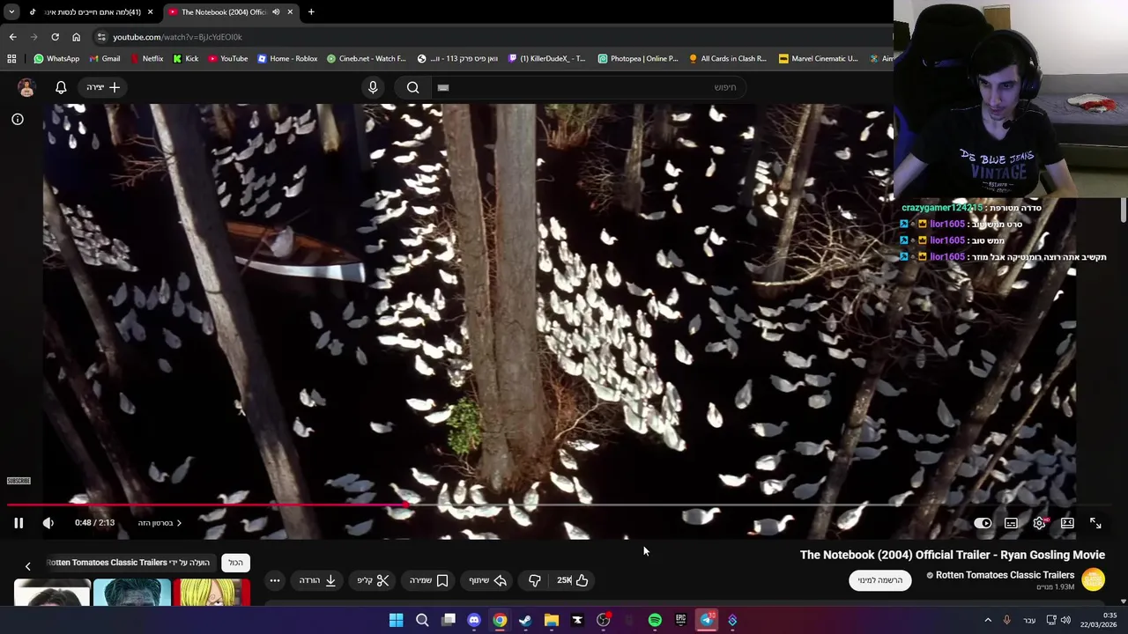
Task: Toggle the subtitles button in the player
Action: click(x=1011, y=523)
